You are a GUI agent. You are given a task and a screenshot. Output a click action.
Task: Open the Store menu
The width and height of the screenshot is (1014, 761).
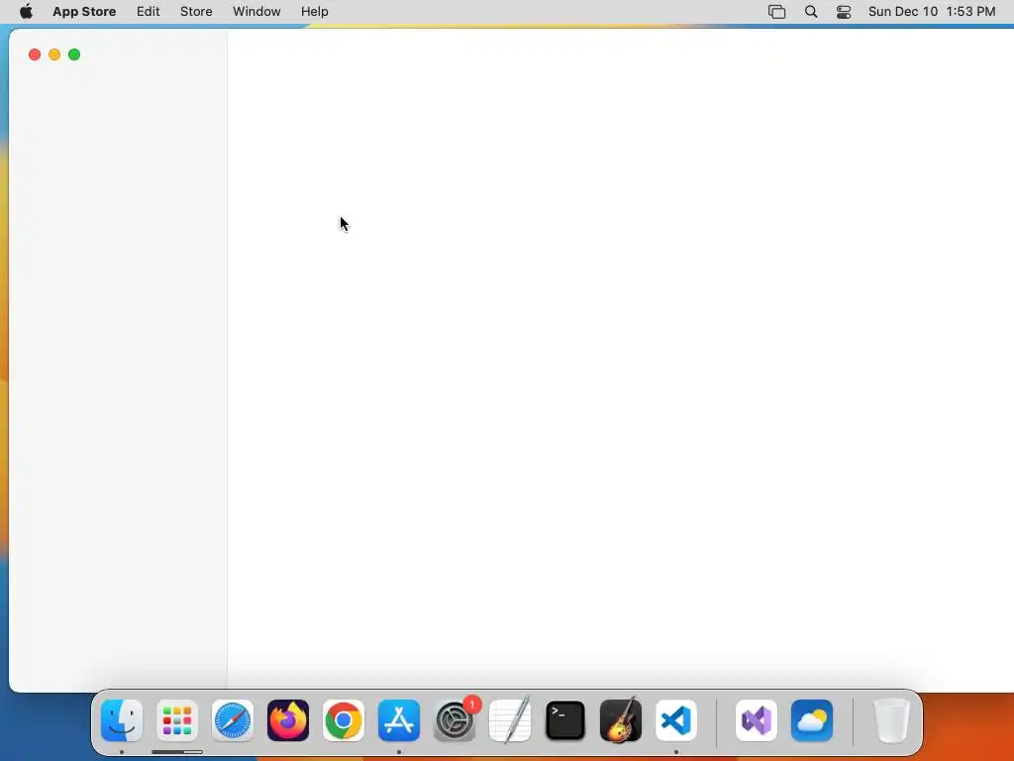(x=196, y=12)
